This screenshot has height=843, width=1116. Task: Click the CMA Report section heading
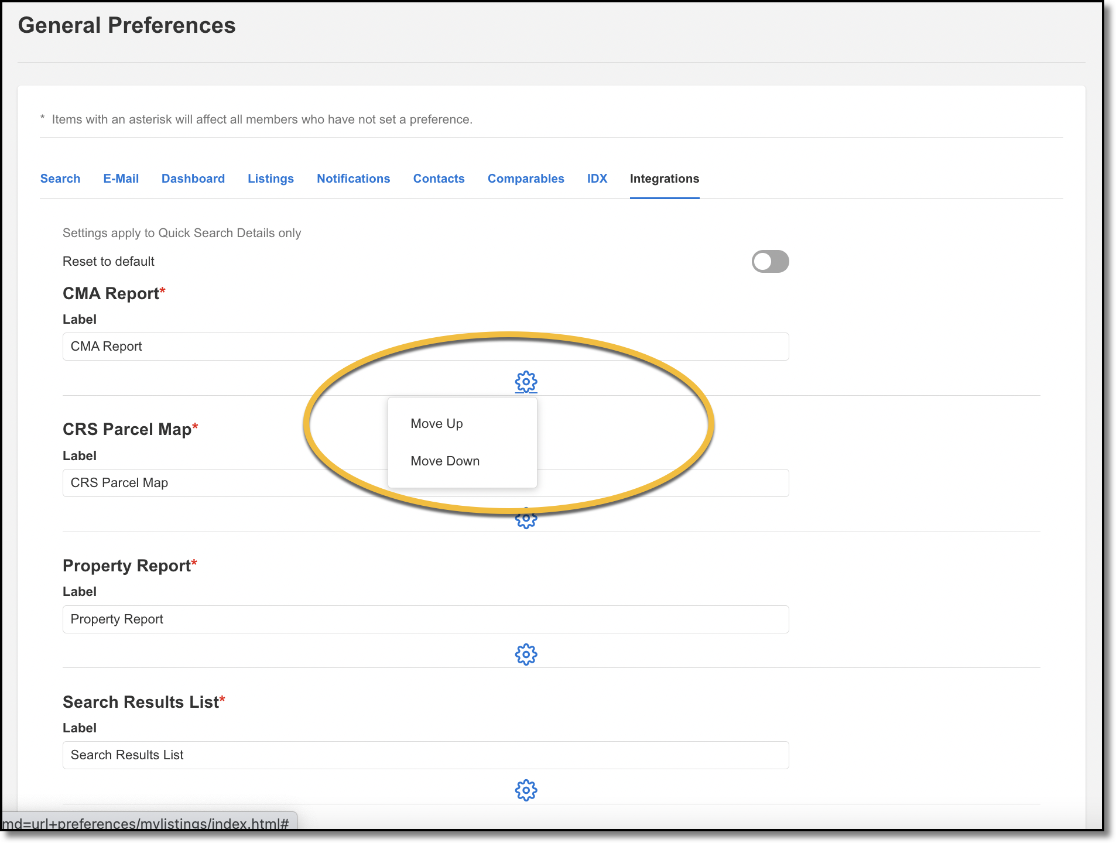point(114,293)
